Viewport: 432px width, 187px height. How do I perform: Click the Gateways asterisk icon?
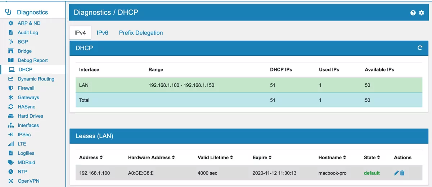[x=11, y=97]
